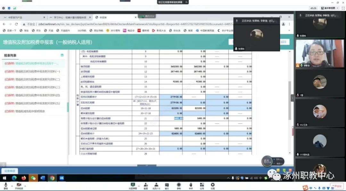Open settings gear in meeting toolbar

tap(212, 186)
